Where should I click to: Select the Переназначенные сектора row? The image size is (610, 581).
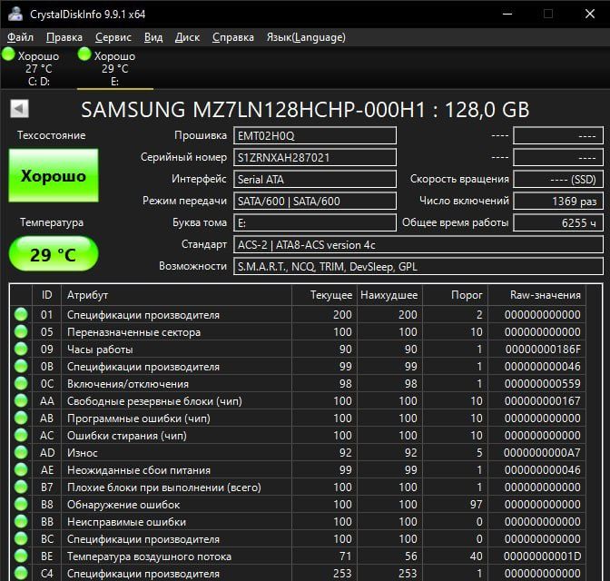click(298, 332)
